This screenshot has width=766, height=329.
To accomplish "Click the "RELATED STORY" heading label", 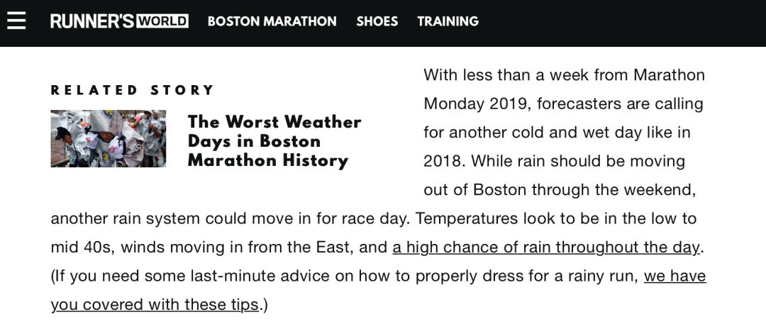I will 133,90.
